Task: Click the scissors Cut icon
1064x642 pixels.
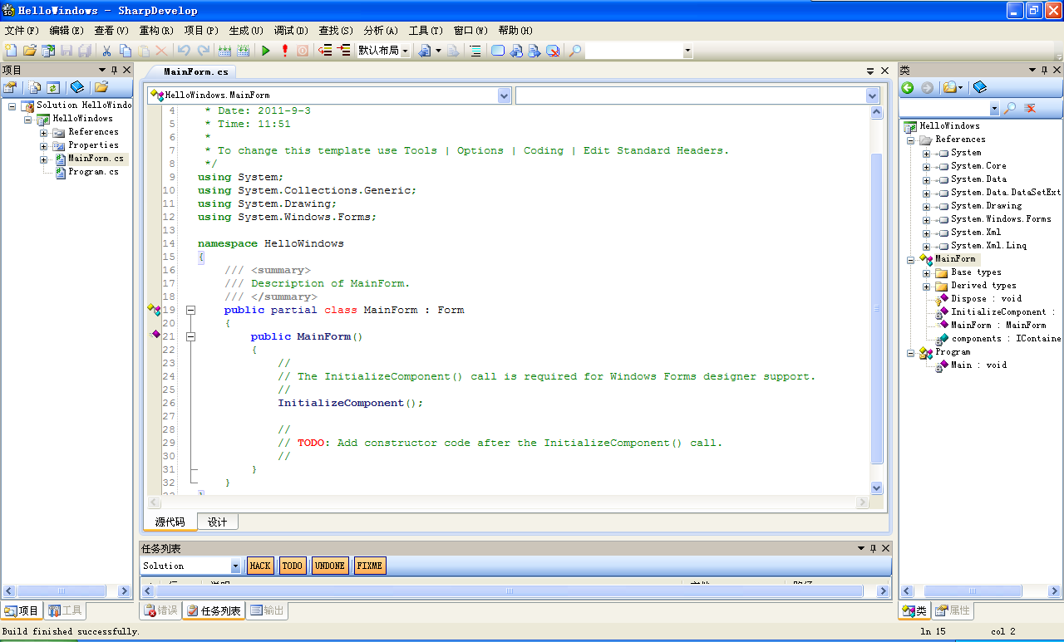Action: [x=106, y=51]
